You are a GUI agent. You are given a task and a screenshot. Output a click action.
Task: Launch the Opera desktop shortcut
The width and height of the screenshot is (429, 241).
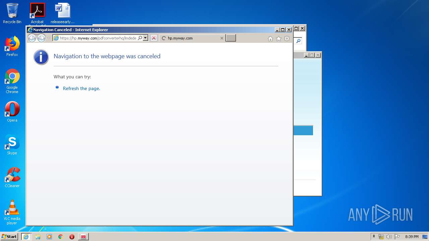click(12, 111)
